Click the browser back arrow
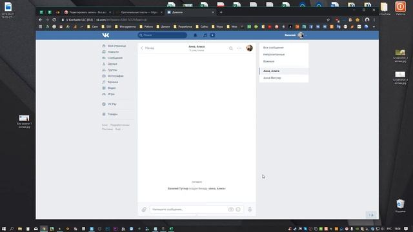Screen dimensions: 413x232 tap(40, 20)
